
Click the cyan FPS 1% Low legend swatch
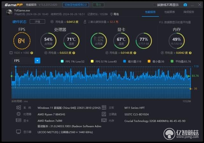62,61
